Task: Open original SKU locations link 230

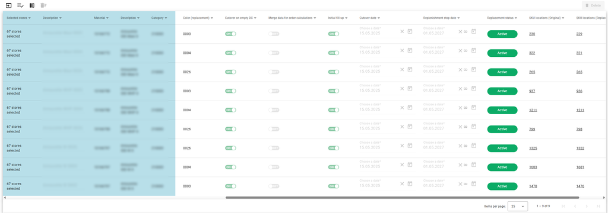Action: tap(532, 34)
